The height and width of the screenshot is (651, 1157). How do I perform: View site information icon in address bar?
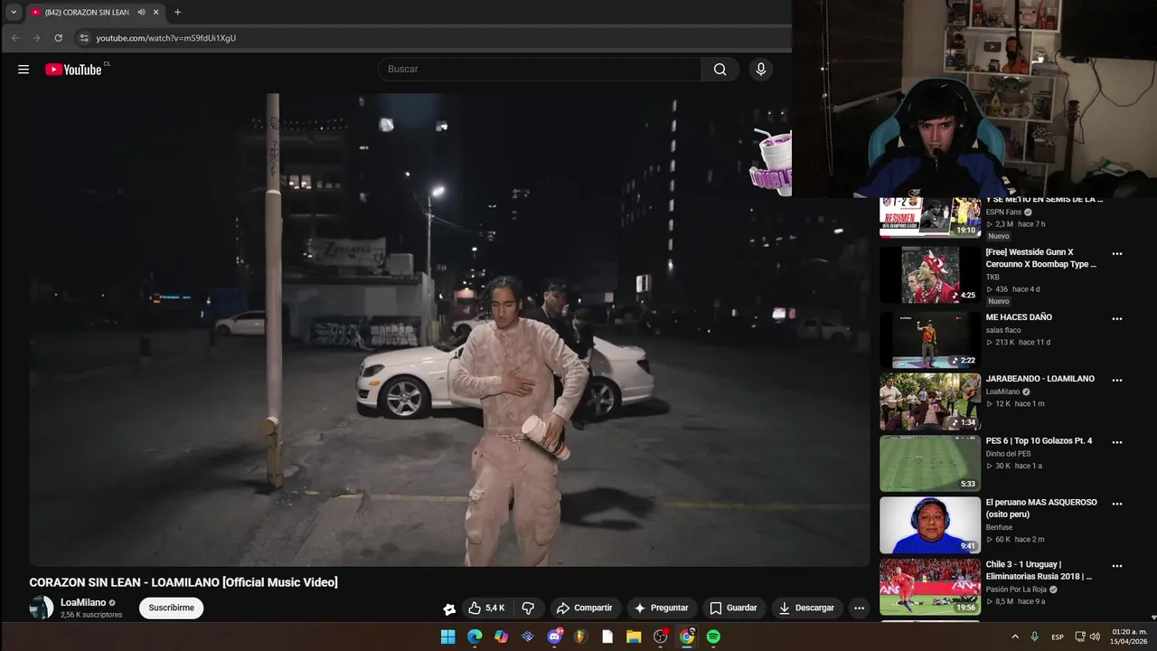click(84, 38)
